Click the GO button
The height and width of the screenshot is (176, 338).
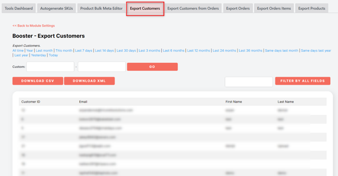tap(152, 67)
